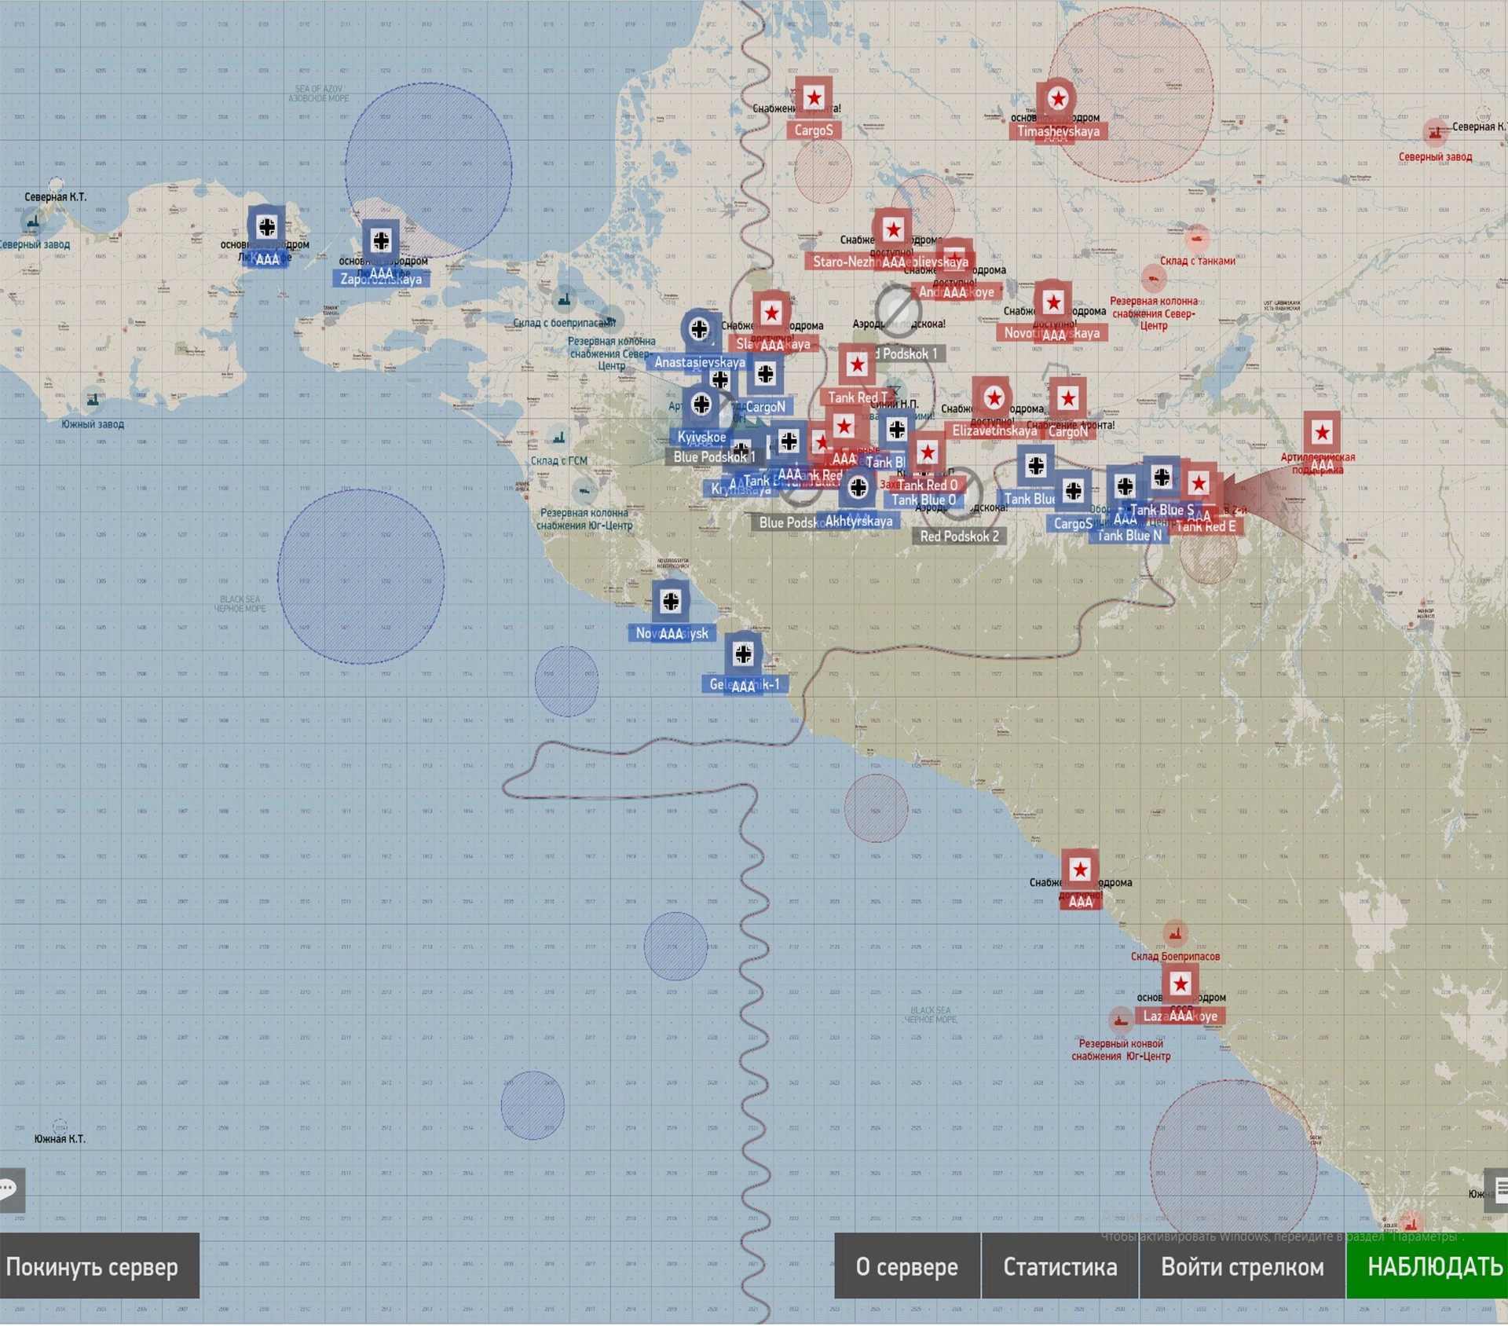Select the Zaporozhskaya blue cross airfield
The width and height of the screenshot is (1508, 1326).
(381, 240)
